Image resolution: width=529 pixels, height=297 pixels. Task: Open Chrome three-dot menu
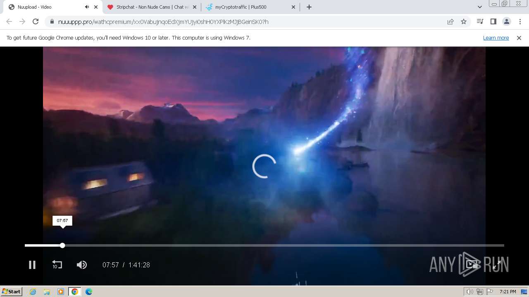[x=520, y=21]
